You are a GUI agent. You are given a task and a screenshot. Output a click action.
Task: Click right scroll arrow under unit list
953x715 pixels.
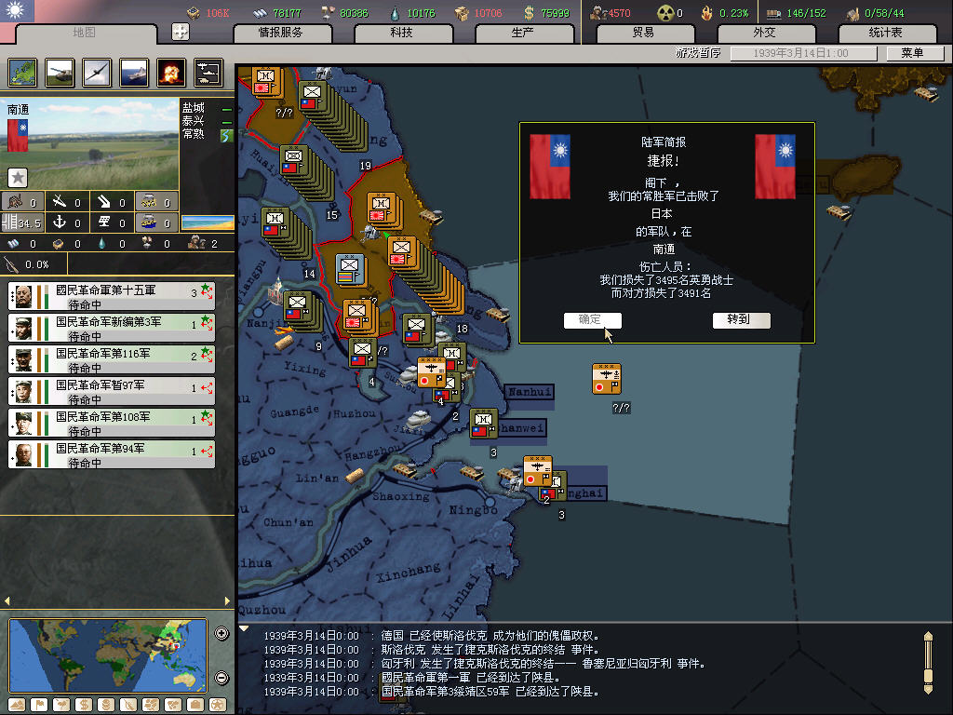[227, 600]
